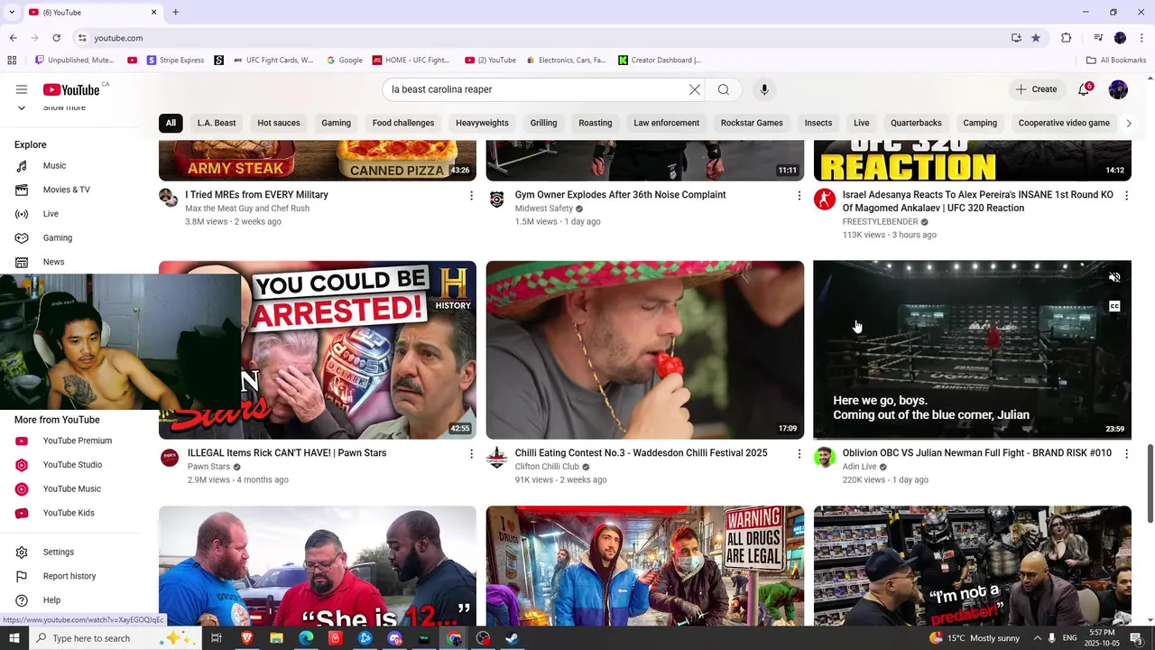The width and height of the screenshot is (1155, 650).
Task: Open the Chilli Eating Contest No.3 title link
Action: click(642, 453)
